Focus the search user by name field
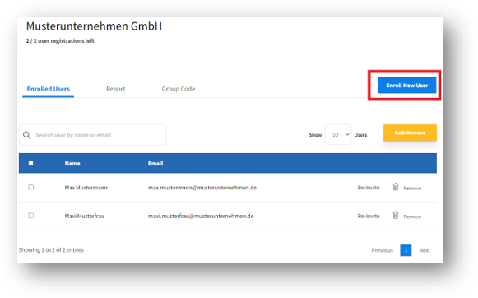The image size is (478, 298). [93, 135]
